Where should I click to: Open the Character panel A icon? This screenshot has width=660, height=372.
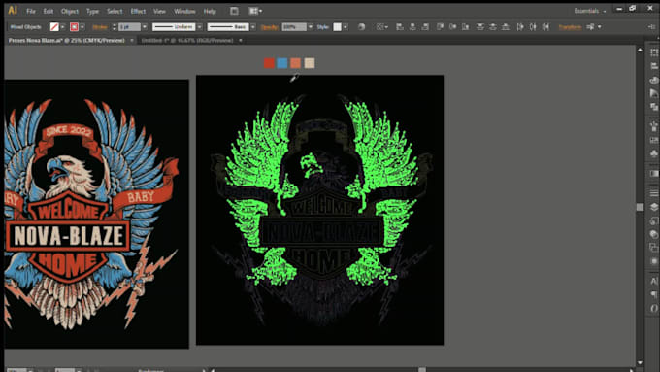click(x=653, y=281)
